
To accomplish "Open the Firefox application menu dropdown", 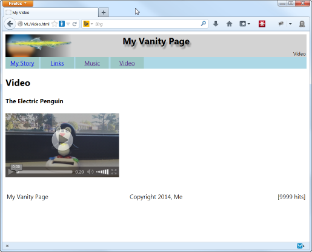I will [x=18, y=3].
